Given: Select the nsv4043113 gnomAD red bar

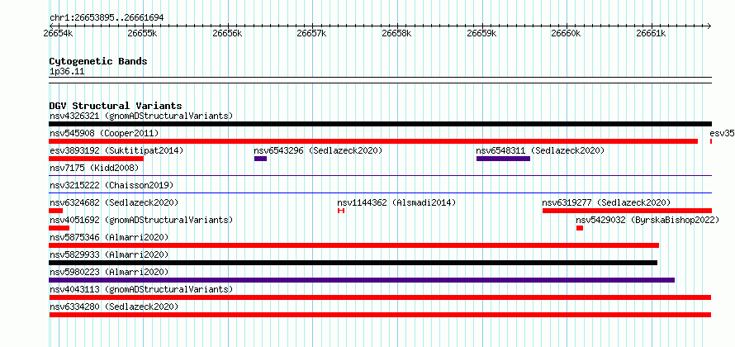Looking at the screenshot, I should pyautogui.click(x=380, y=297).
